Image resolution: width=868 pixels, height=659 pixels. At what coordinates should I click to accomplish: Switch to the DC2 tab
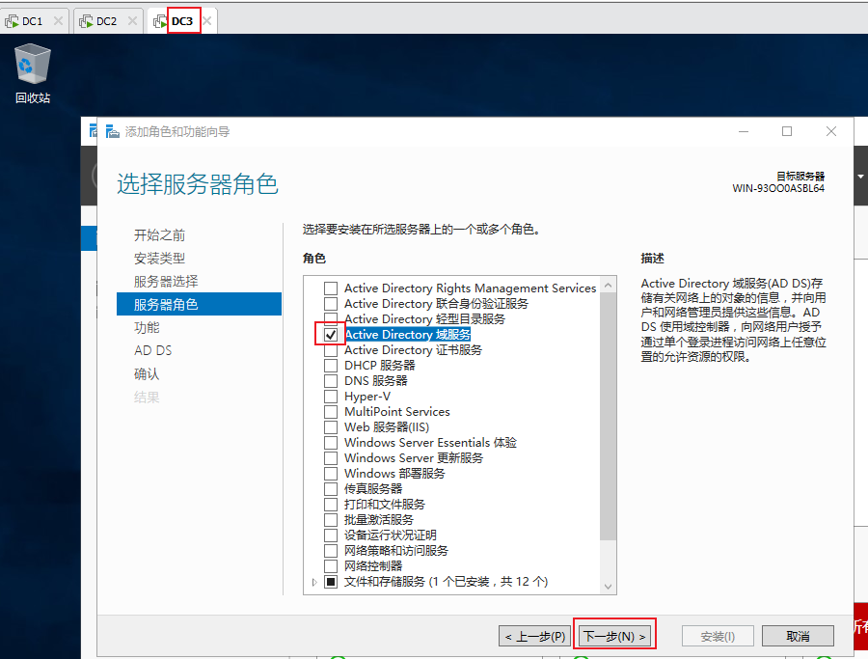pyautogui.click(x=106, y=21)
